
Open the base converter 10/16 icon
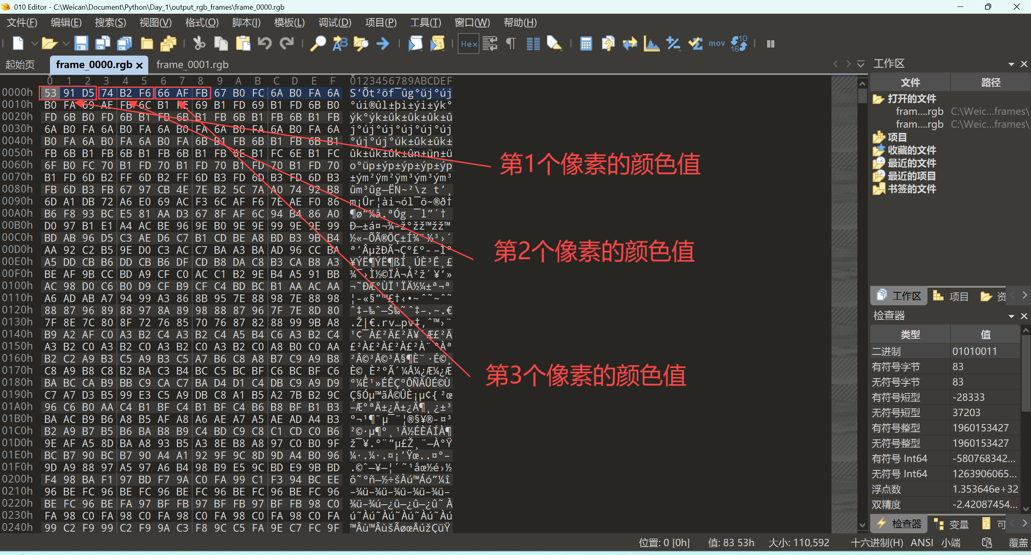coord(739,43)
